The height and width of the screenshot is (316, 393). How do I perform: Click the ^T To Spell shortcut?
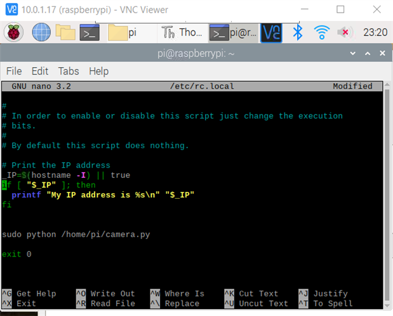(326, 303)
